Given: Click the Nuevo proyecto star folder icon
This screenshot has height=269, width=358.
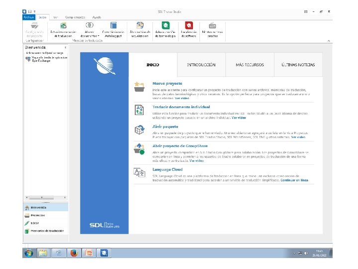Looking at the screenshot, I should point(139,87).
